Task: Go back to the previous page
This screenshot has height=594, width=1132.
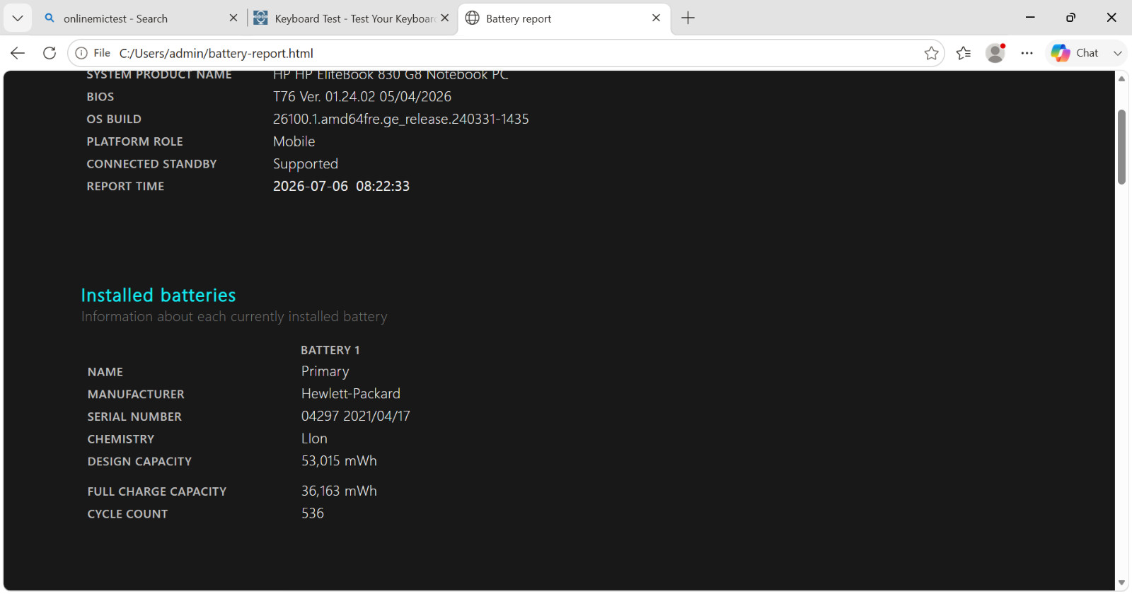Action: click(x=18, y=53)
